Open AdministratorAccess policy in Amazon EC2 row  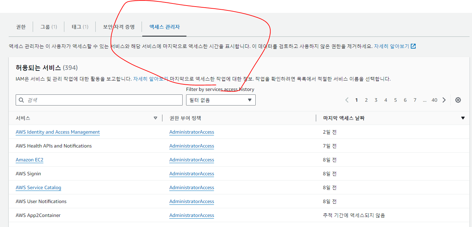pos(192,160)
